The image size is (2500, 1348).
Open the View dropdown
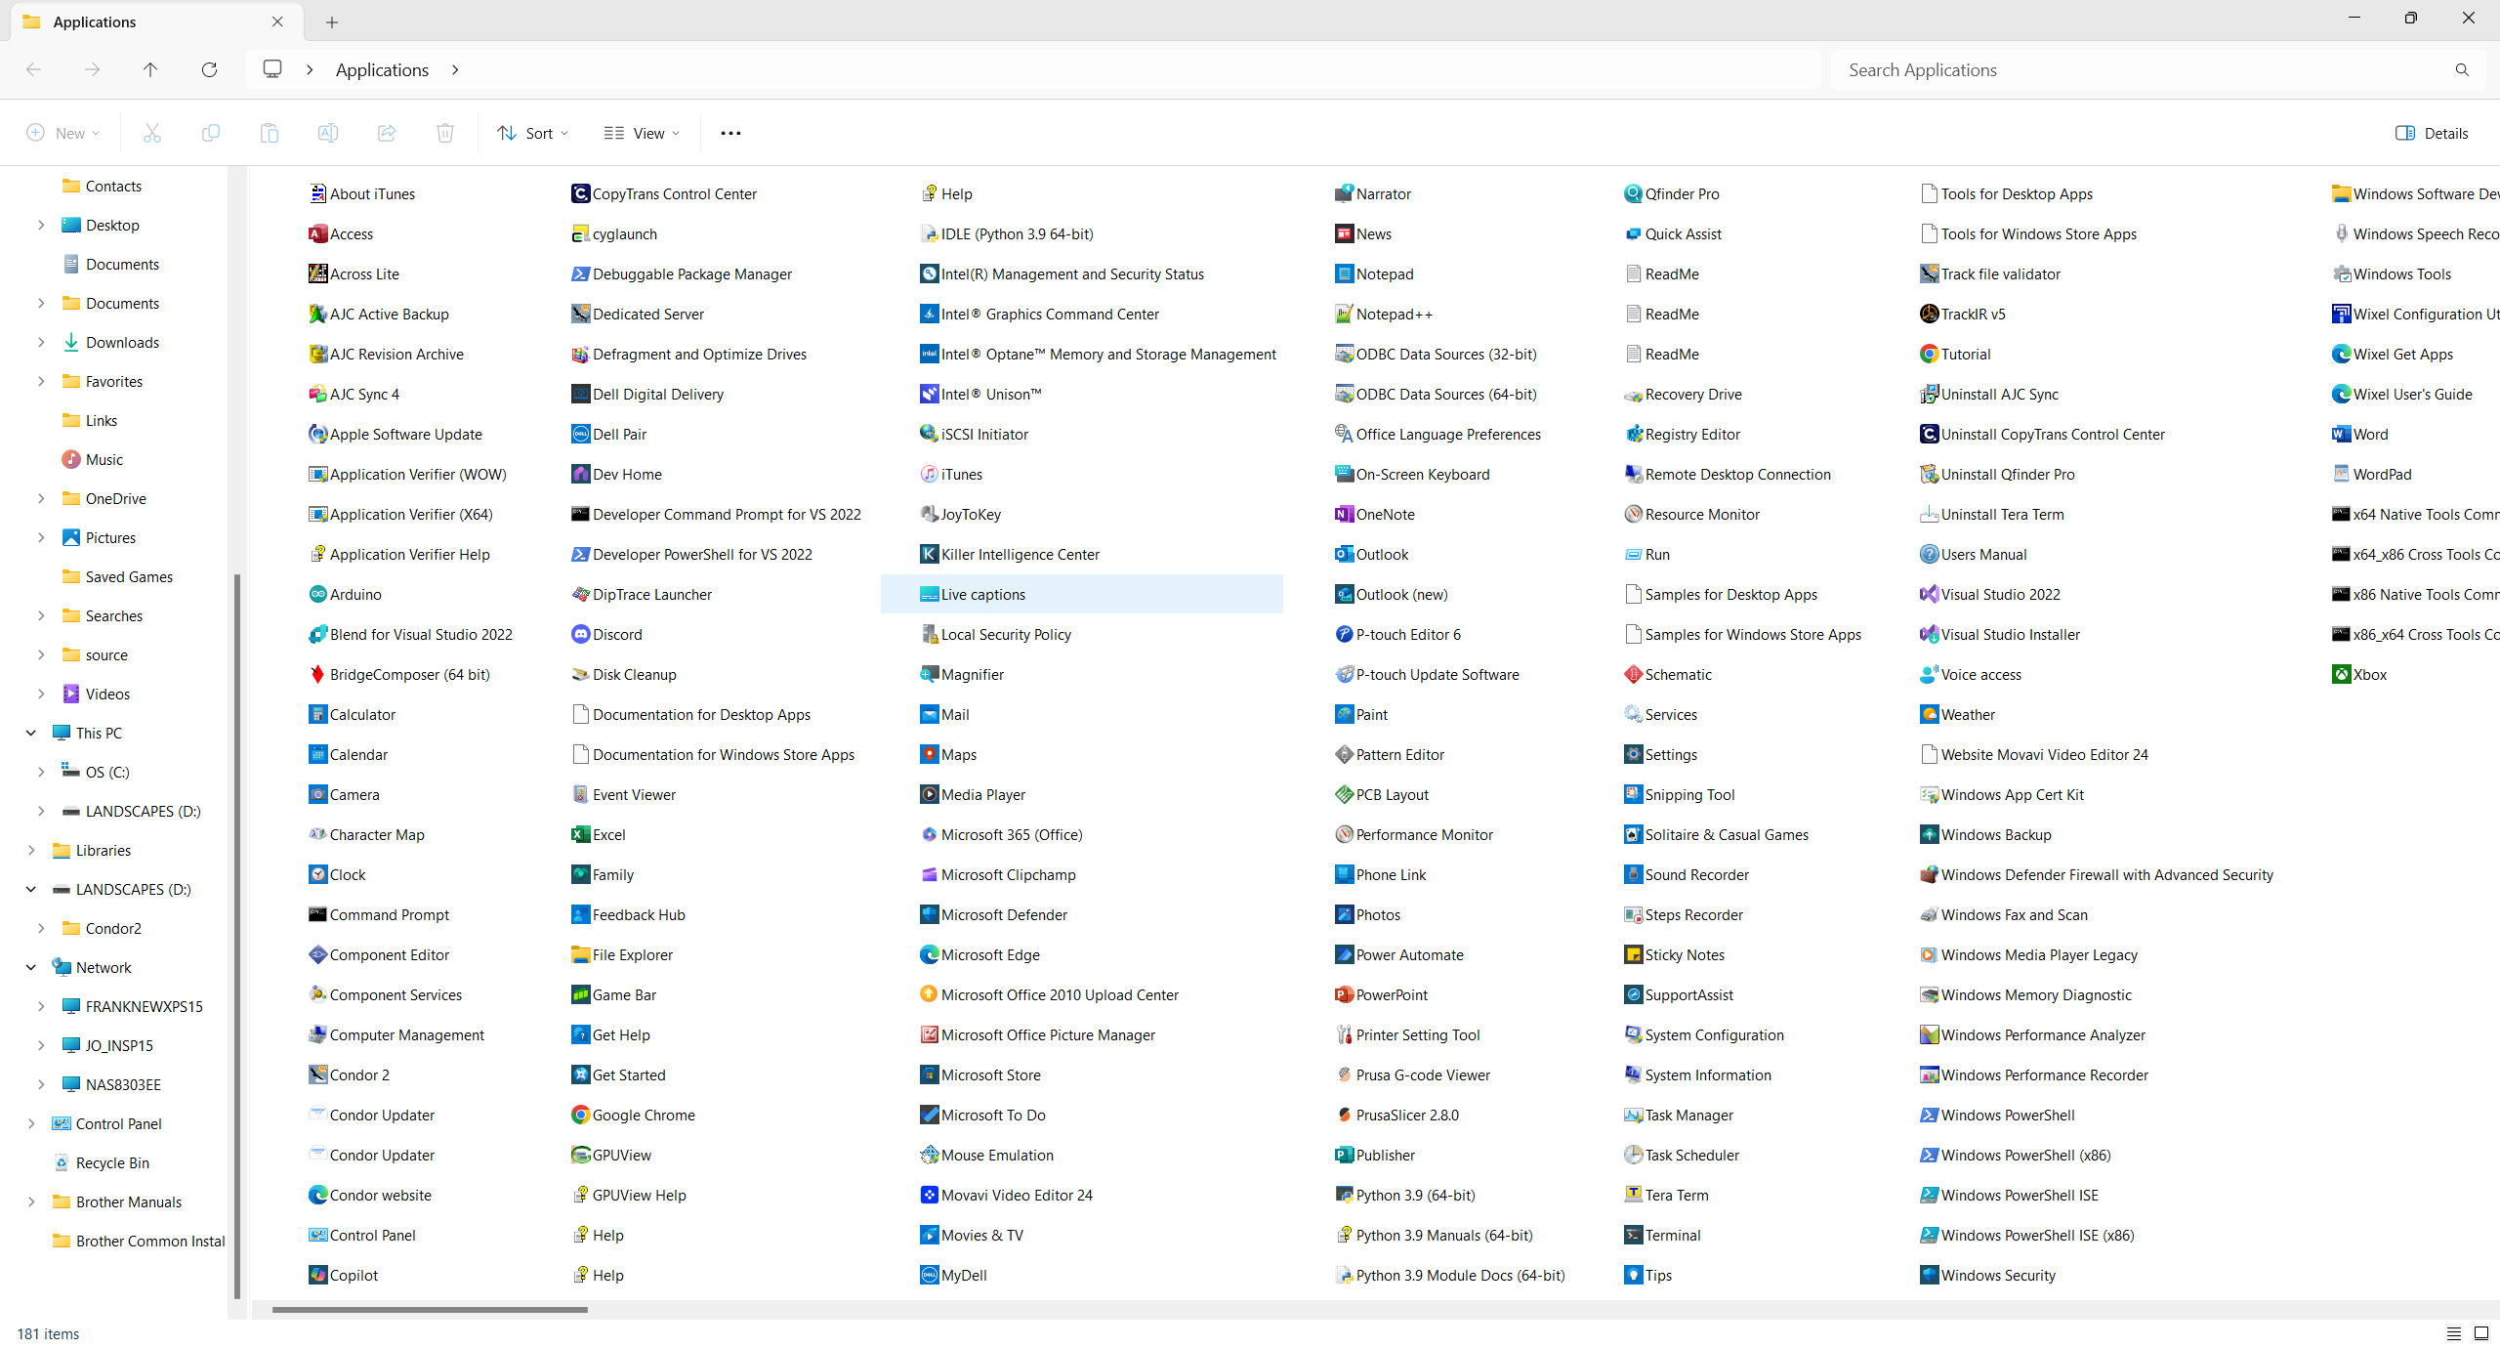[642, 133]
